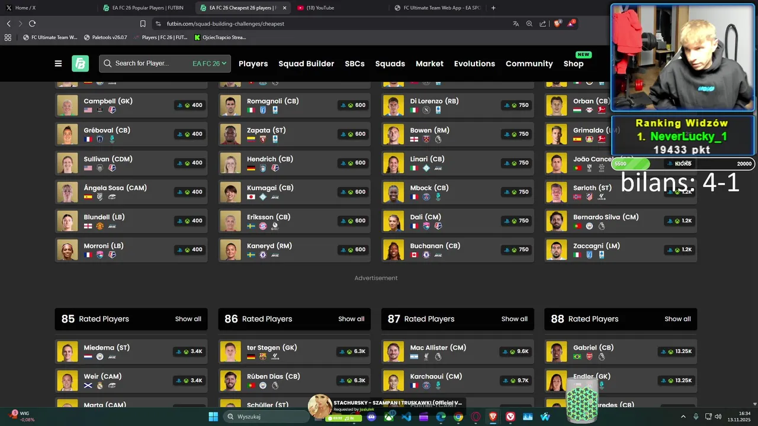The height and width of the screenshot is (426, 758).
Task: Open the Players menu
Action: tap(253, 63)
